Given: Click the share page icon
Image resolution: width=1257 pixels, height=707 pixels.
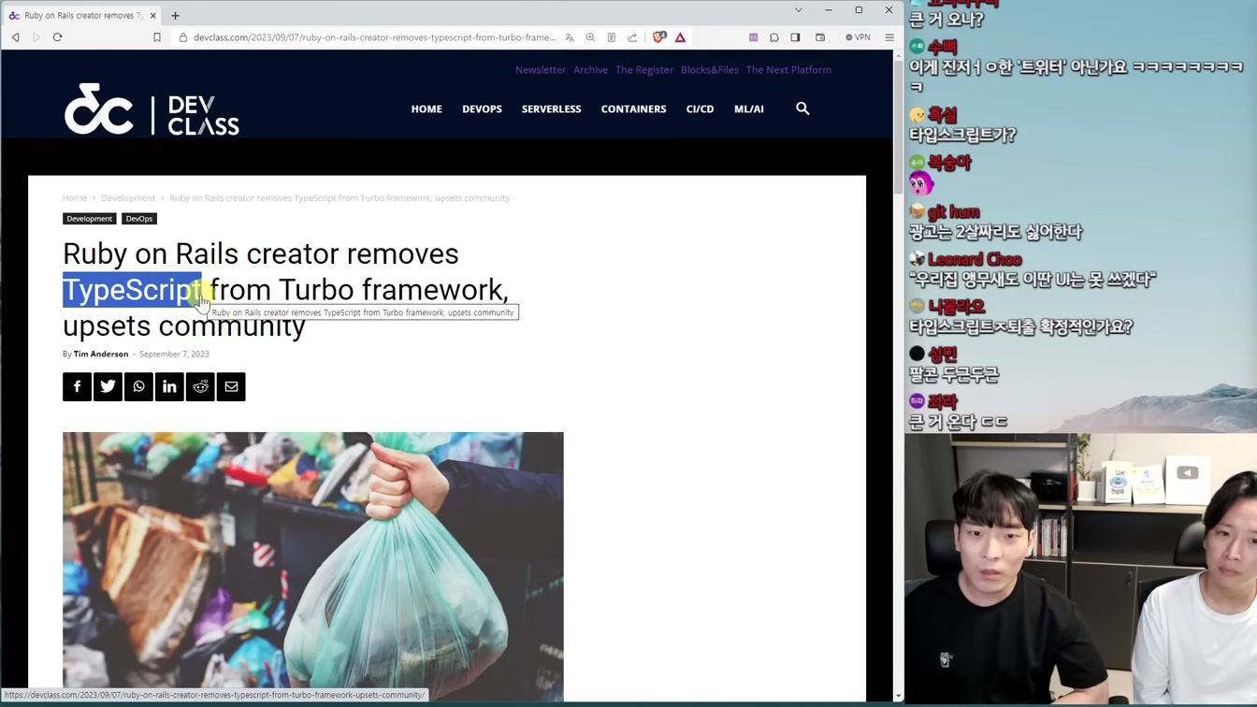Looking at the screenshot, I should [x=632, y=37].
